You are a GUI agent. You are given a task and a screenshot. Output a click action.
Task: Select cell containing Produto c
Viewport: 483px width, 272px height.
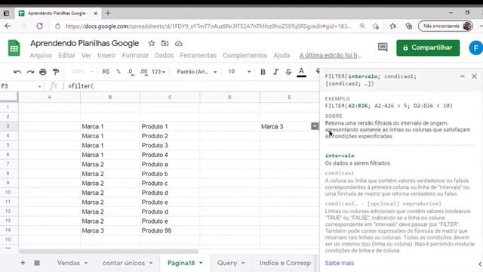pyautogui.click(x=170, y=183)
